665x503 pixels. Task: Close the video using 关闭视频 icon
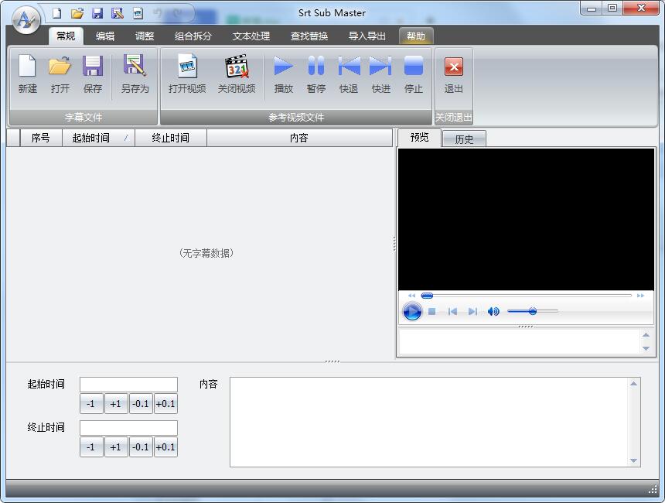point(236,67)
